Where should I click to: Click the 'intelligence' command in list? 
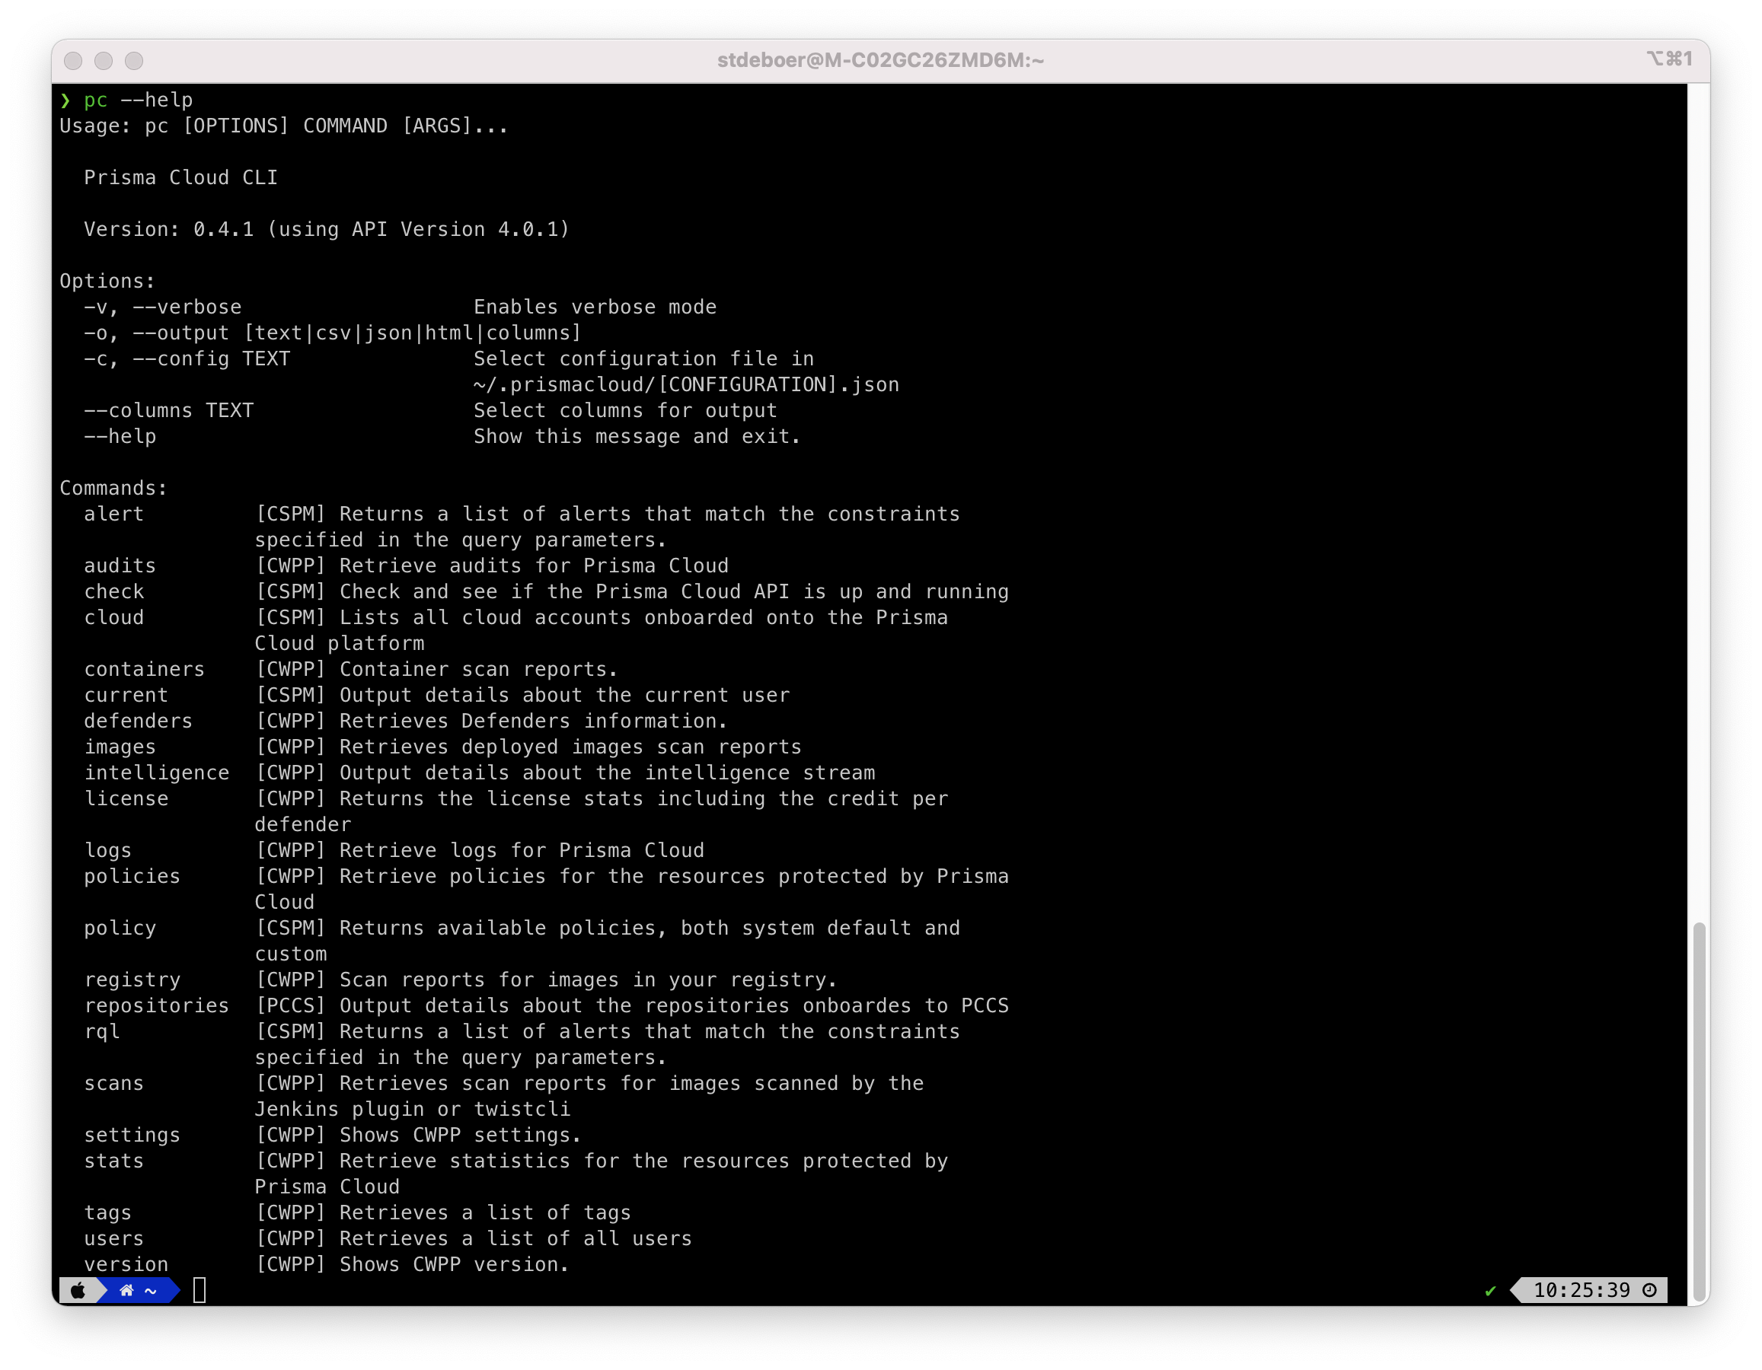(x=157, y=773)
